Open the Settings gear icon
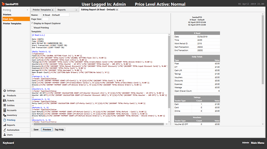 [5, 91]
